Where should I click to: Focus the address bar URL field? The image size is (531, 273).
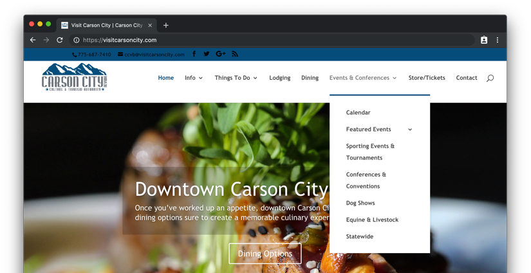[272, 40]
